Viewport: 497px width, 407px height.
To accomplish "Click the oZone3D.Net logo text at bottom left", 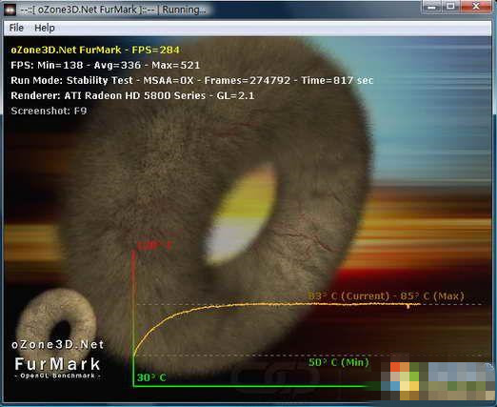I will pos(58,345).
